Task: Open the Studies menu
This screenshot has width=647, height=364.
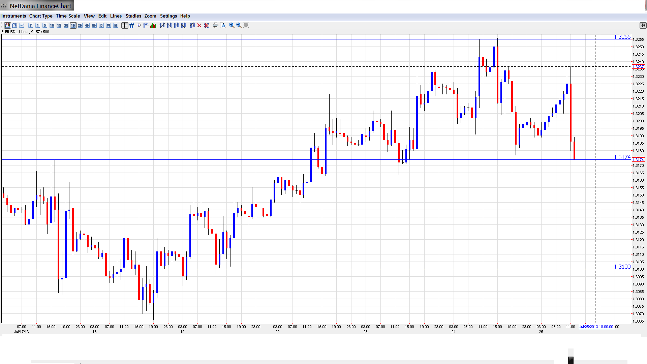Action: [x=133, y=16]
